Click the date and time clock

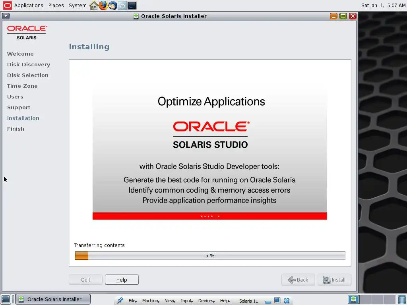[383, 6]
